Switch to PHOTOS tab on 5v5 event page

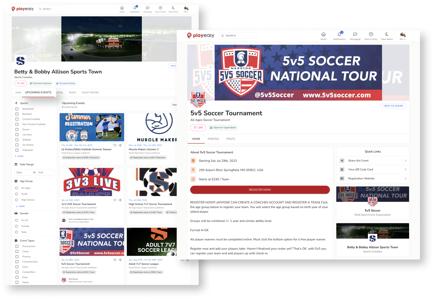click(213, 139)
